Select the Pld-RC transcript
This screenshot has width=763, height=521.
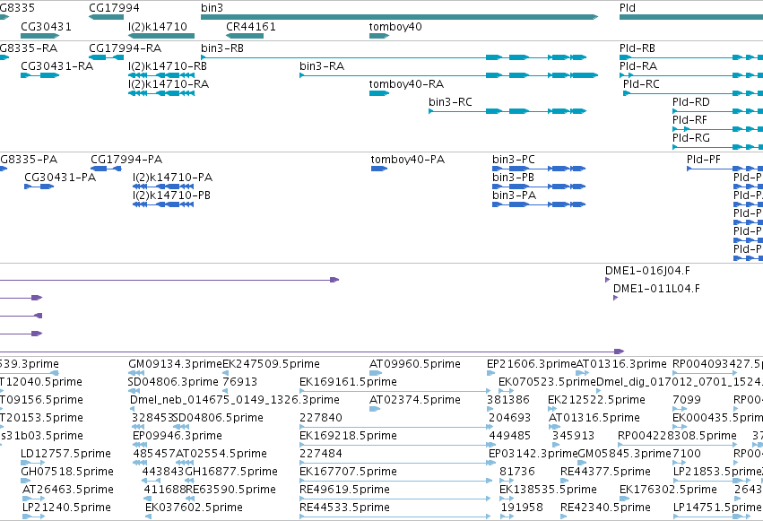[693, 93]
